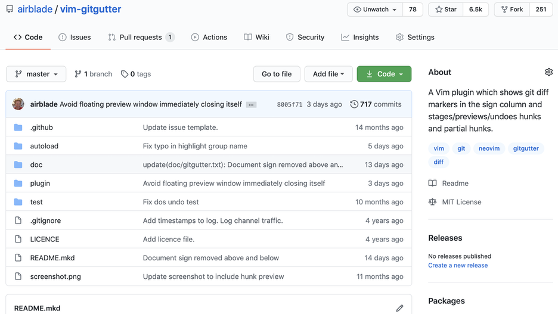Select the diff topic tag
558x314 pixels.
[x=438, y=162]
